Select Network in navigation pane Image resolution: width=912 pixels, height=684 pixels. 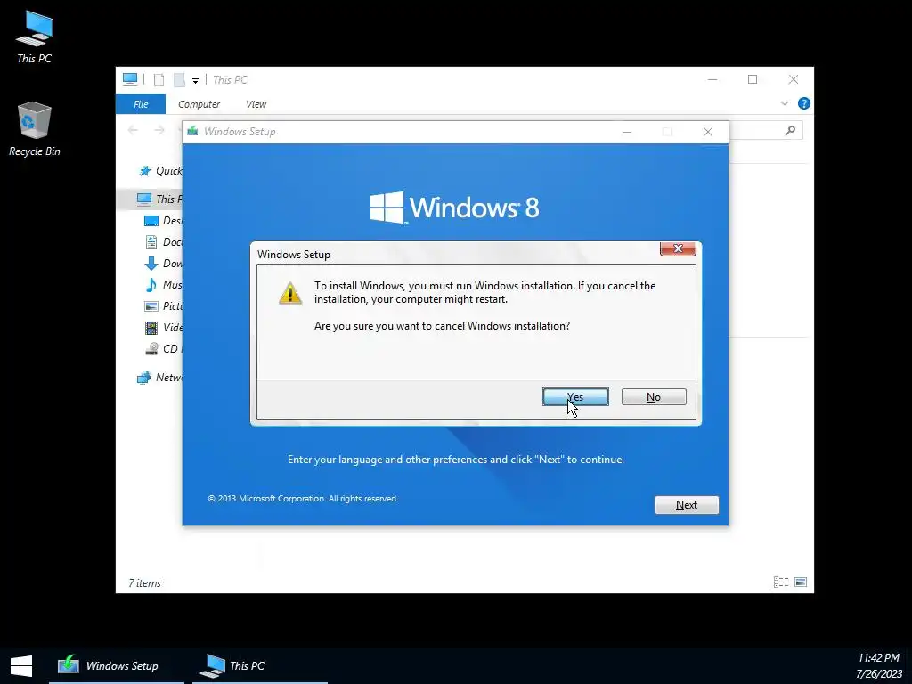[160, 378]
